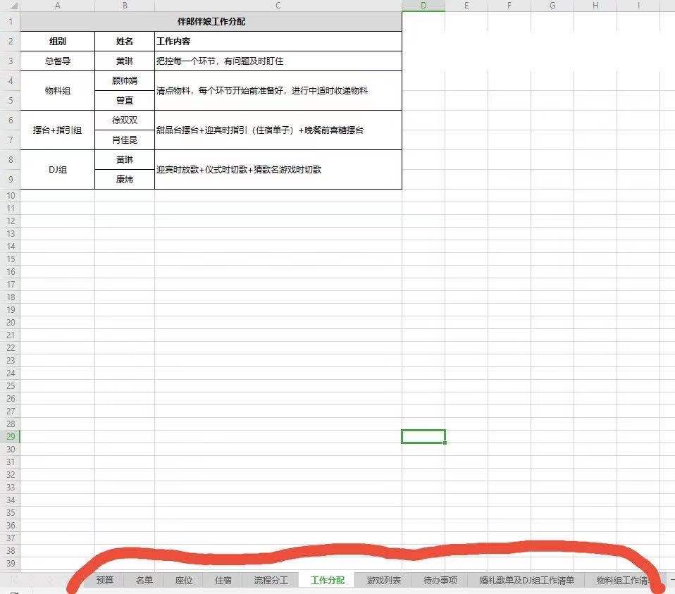
Task: Select row 29 header
Action: point(11,436)
